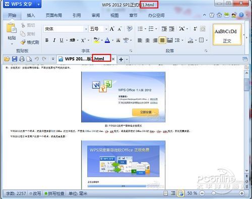Image resolution: width=252 pixels, height=199 pixels.
Task: Click the phonetic guide 变 icon
Action: 126,40
